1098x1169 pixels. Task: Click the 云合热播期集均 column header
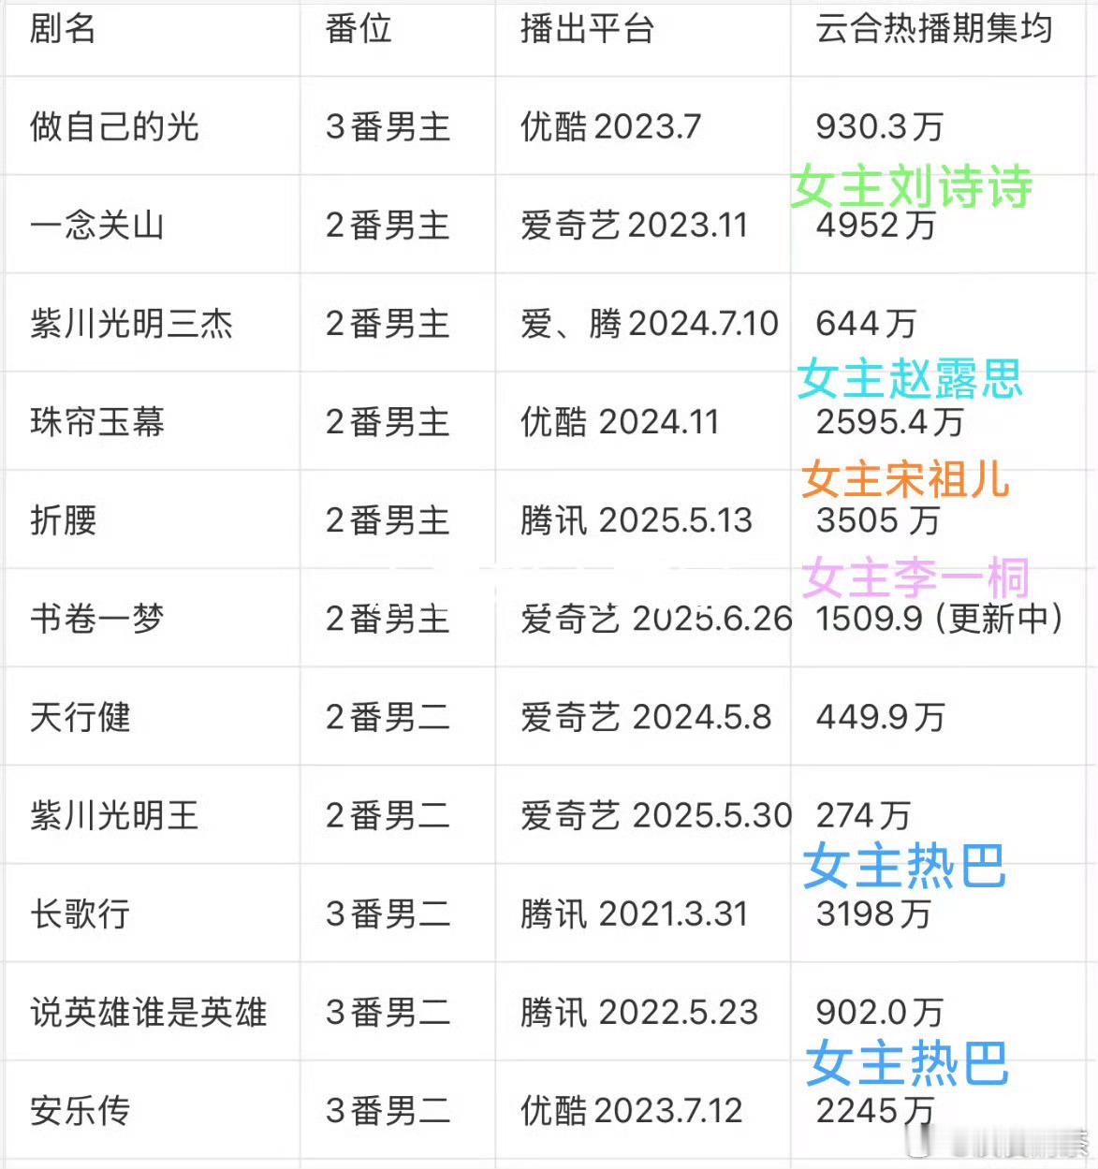coord(934,29)
